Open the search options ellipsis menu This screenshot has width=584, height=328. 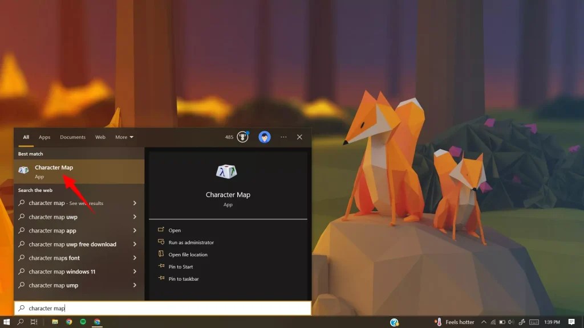[x=283, y=137]
